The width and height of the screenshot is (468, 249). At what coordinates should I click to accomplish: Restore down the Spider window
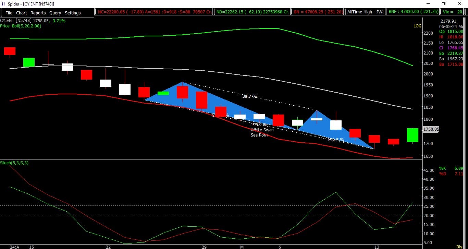coord(444,4)
